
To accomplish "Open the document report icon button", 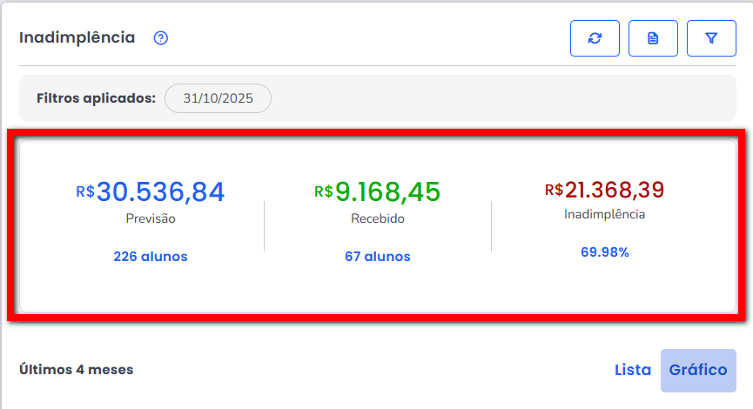I will click(x=653, y=38).
